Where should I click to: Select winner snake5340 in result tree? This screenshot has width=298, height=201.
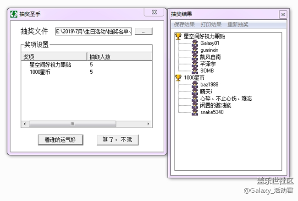[212, 112]
